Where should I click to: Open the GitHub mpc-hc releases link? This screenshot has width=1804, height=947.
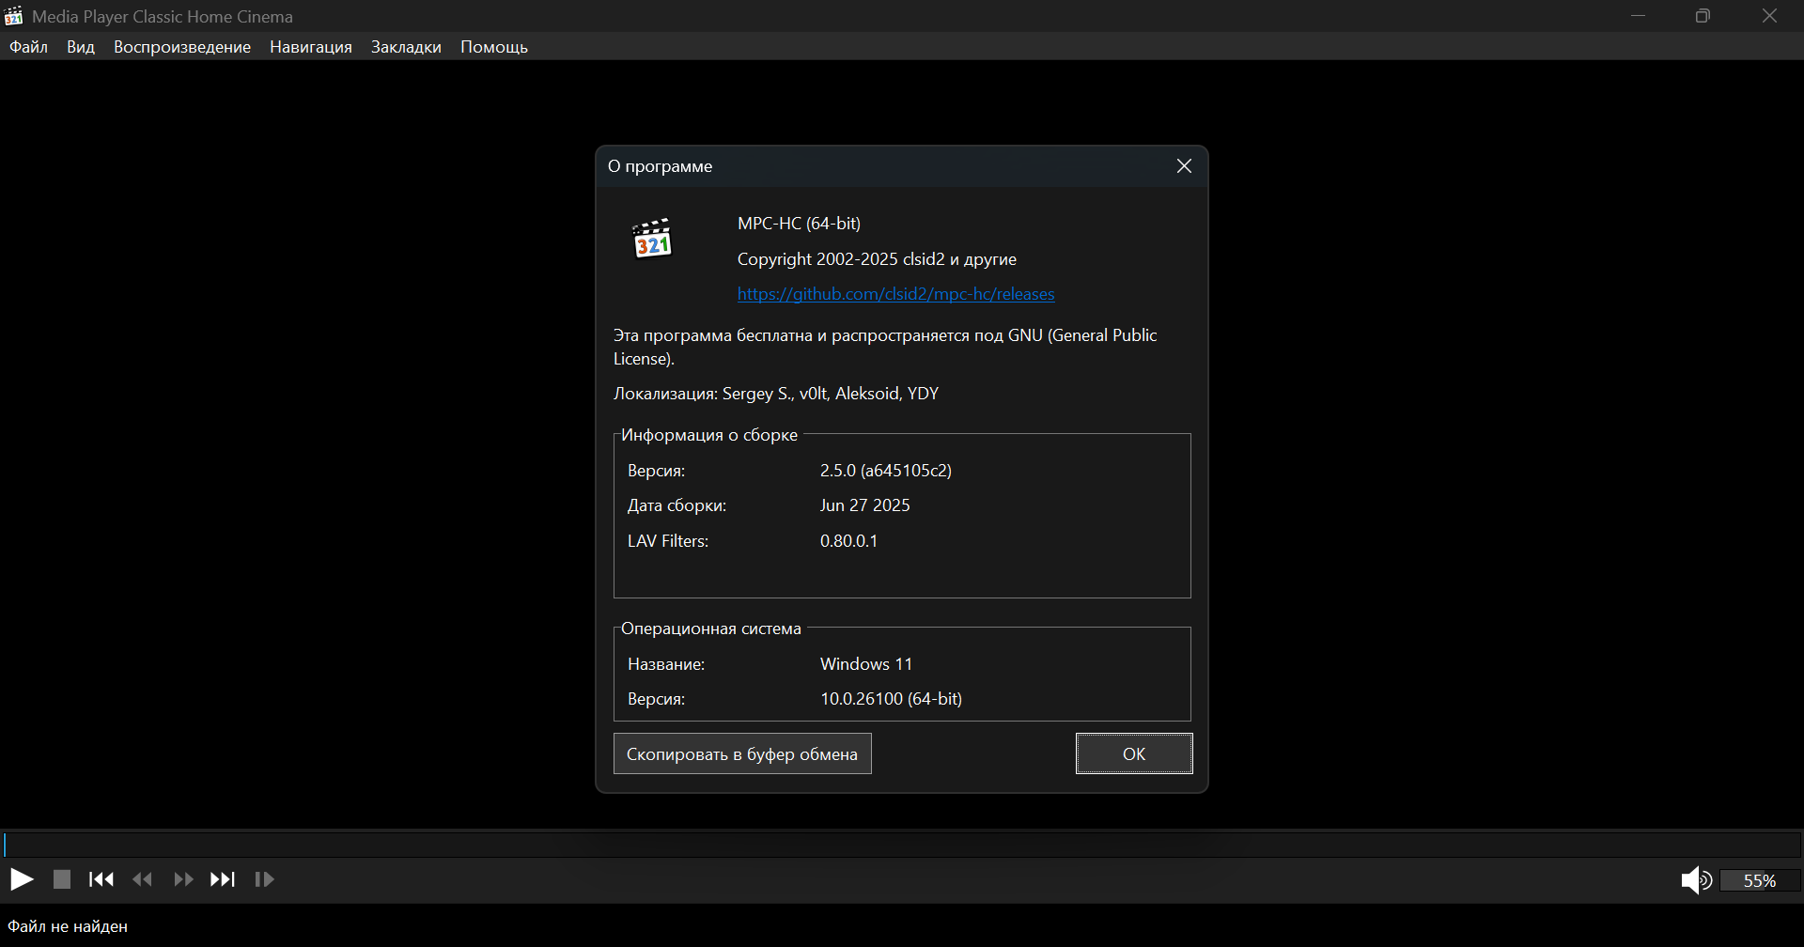point(895,294)
